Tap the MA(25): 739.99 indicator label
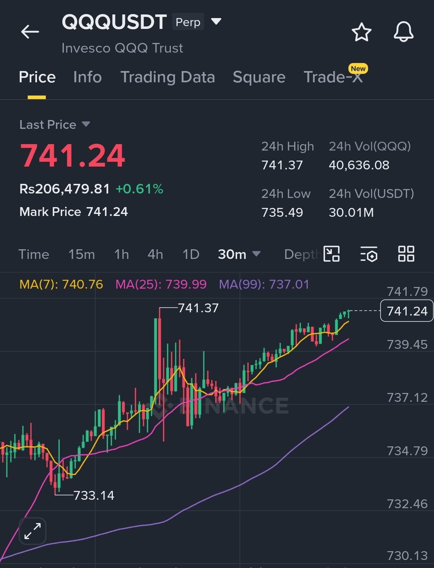The image size is (434, 568). [x=161, y=285]
